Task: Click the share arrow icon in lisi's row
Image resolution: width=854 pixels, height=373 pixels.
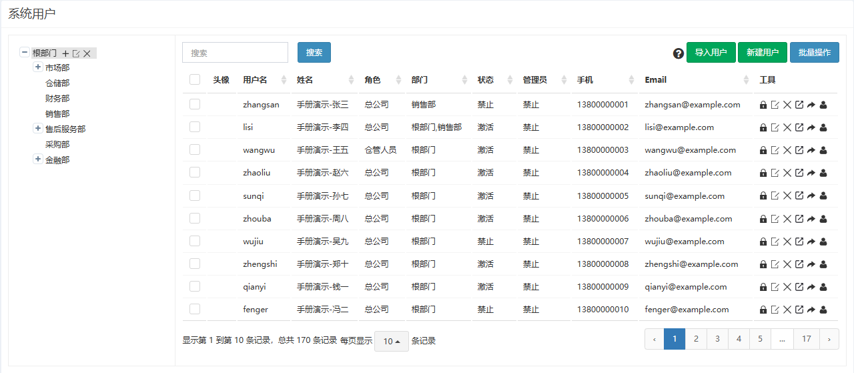Action: point(811,127)
